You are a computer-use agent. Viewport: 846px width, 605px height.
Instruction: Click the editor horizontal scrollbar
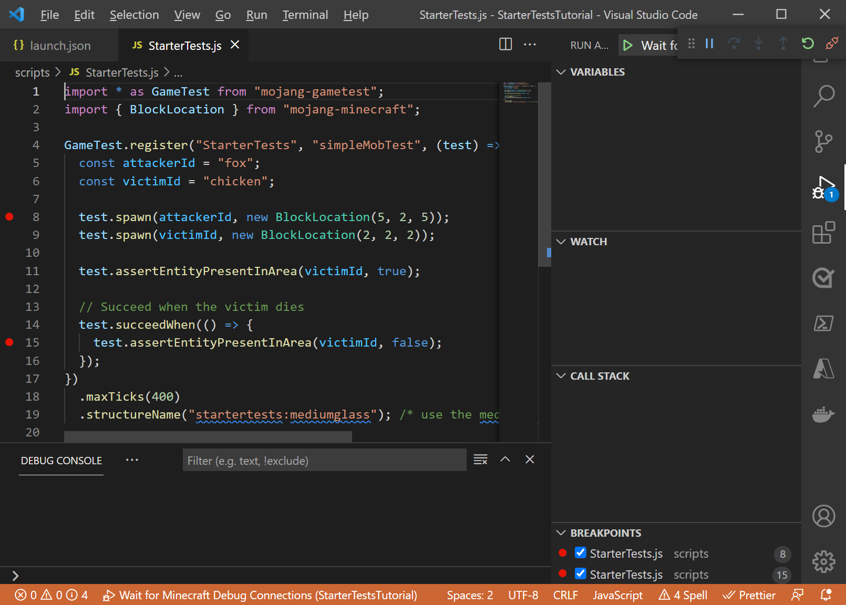click(x=208, y=436)
